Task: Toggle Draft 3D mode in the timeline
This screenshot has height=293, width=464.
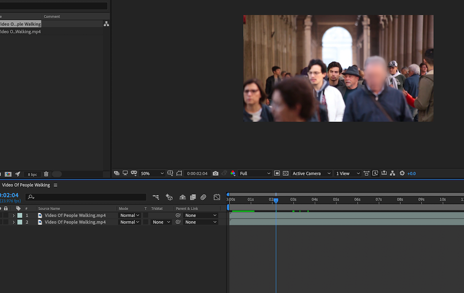Action: [169, 197]
